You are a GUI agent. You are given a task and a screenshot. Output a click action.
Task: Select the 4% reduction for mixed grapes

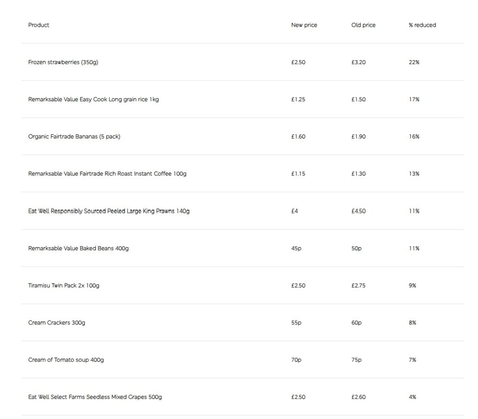(412, 397)
